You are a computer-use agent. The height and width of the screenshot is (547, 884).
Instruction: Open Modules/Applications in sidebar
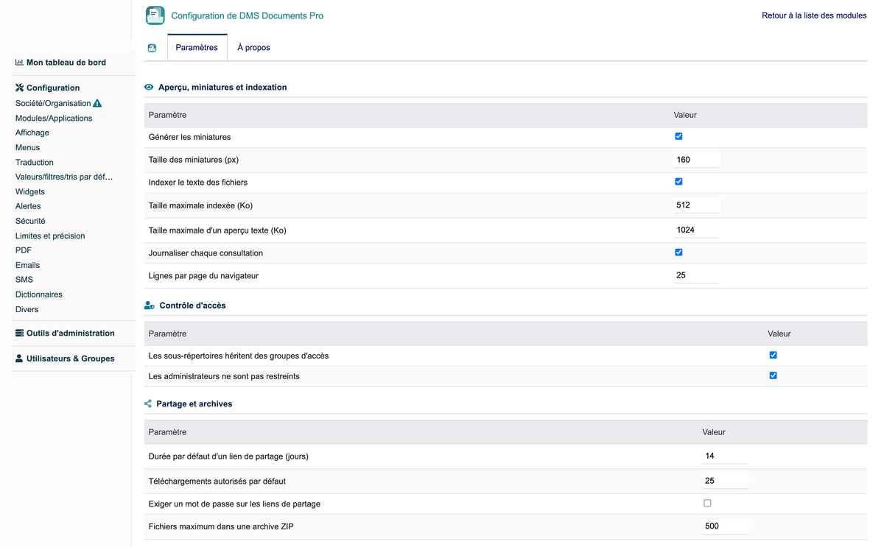pyautogui.click(x=54, y=119)
